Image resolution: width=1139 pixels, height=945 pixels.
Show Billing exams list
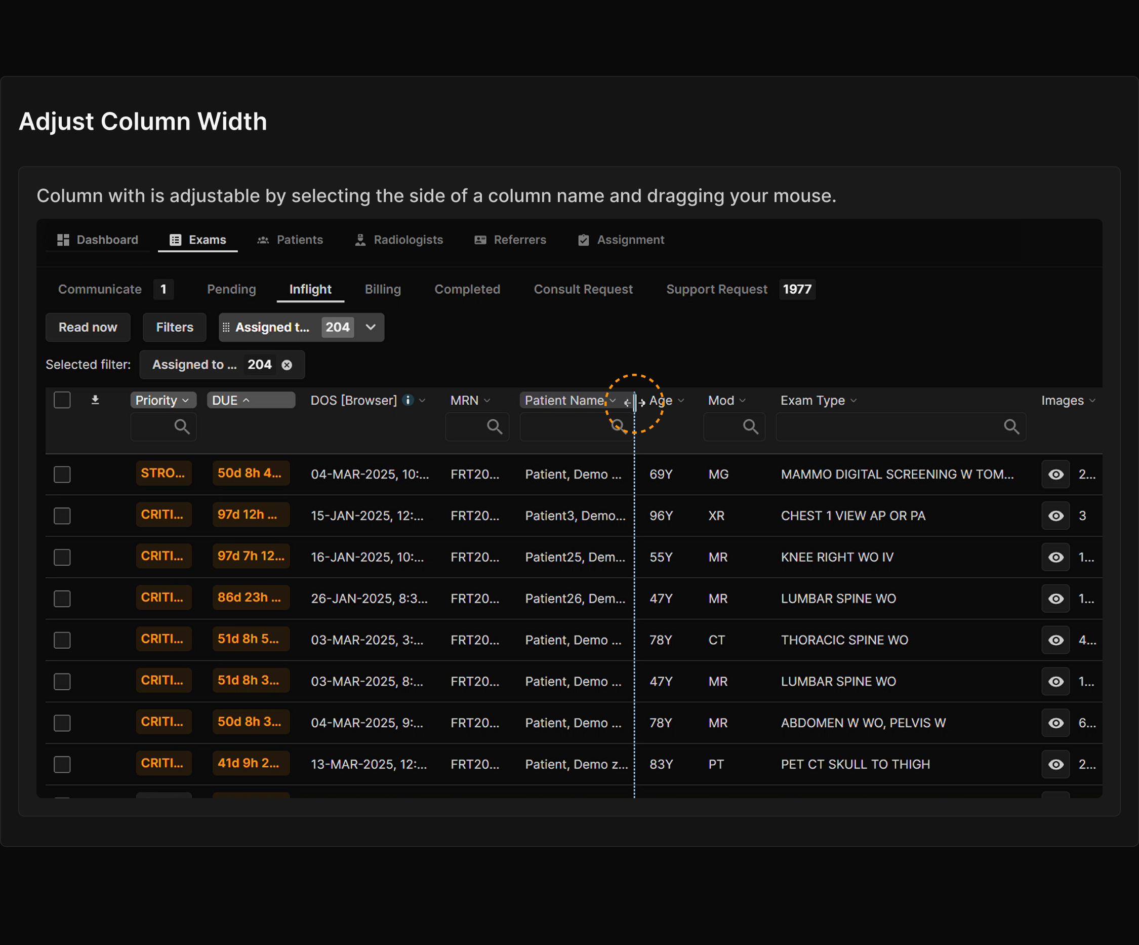pyautogui.click(x=383, y=289)
